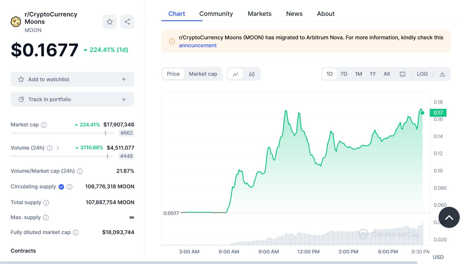Click plus icon on Track in portfolio
Screen dimensions: 460x264
click(124, 99)
